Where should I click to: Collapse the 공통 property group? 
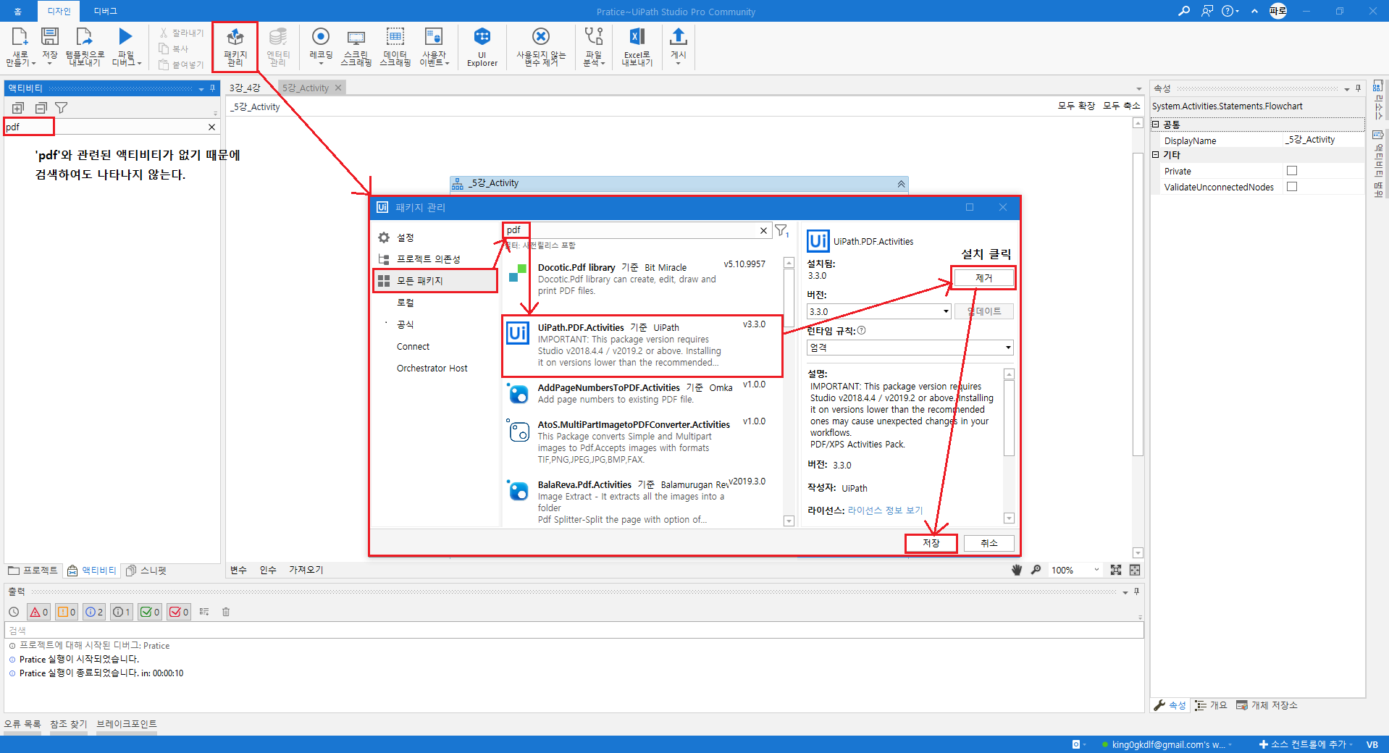coord(1156,125)
